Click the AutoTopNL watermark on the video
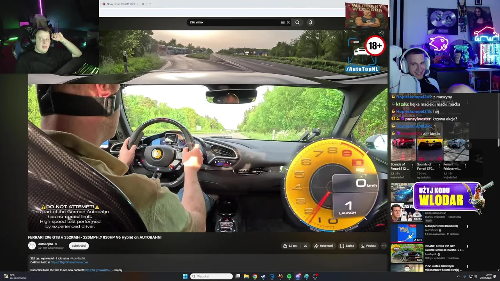Viewport: 500px width, 281px height. coord(362,69)
